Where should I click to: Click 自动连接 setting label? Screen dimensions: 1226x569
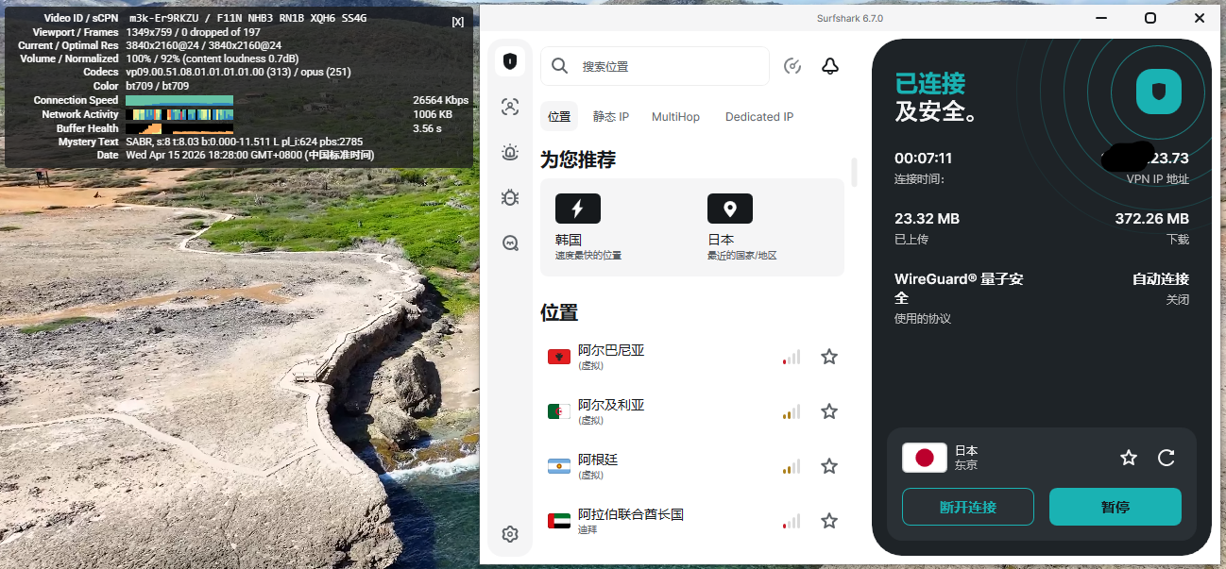[x=1161, y=279]
